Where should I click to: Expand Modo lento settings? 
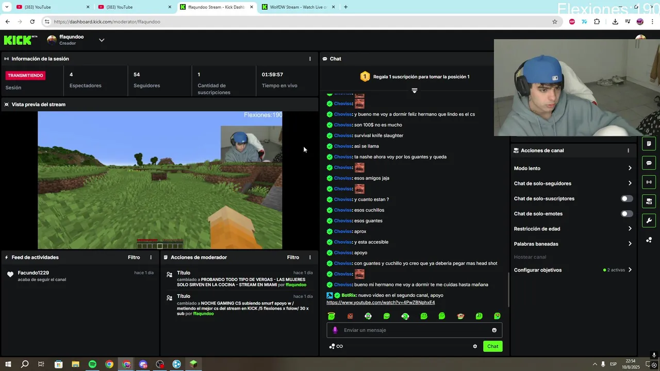tap(572, 168)
